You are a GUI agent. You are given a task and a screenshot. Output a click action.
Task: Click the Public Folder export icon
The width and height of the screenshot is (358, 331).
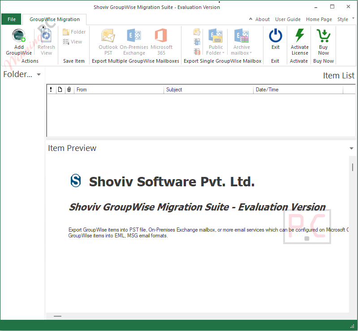pyautogui.click(x=216, y=36)
